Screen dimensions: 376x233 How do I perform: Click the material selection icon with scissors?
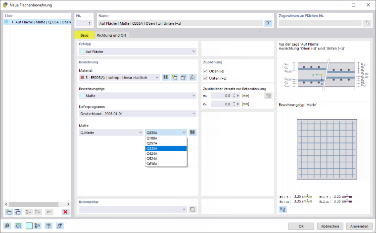click(192, 78)
